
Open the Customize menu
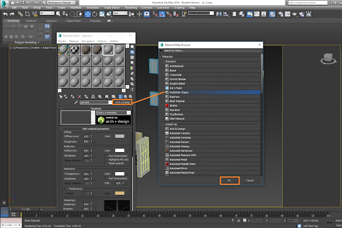click(162, 7)
